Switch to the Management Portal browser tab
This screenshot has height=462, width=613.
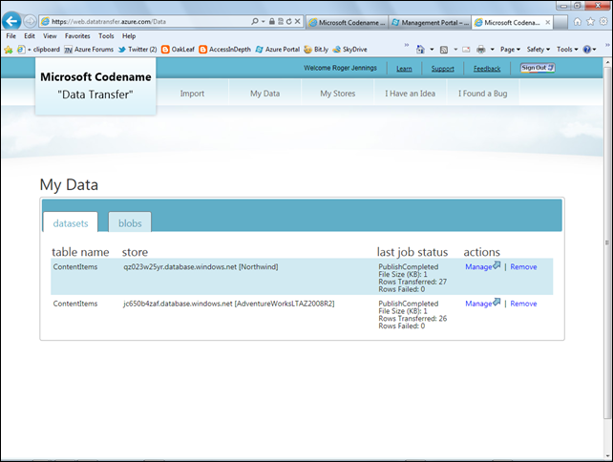430,23
